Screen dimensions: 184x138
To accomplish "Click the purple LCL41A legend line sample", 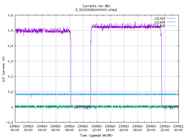I will point(171,18).
